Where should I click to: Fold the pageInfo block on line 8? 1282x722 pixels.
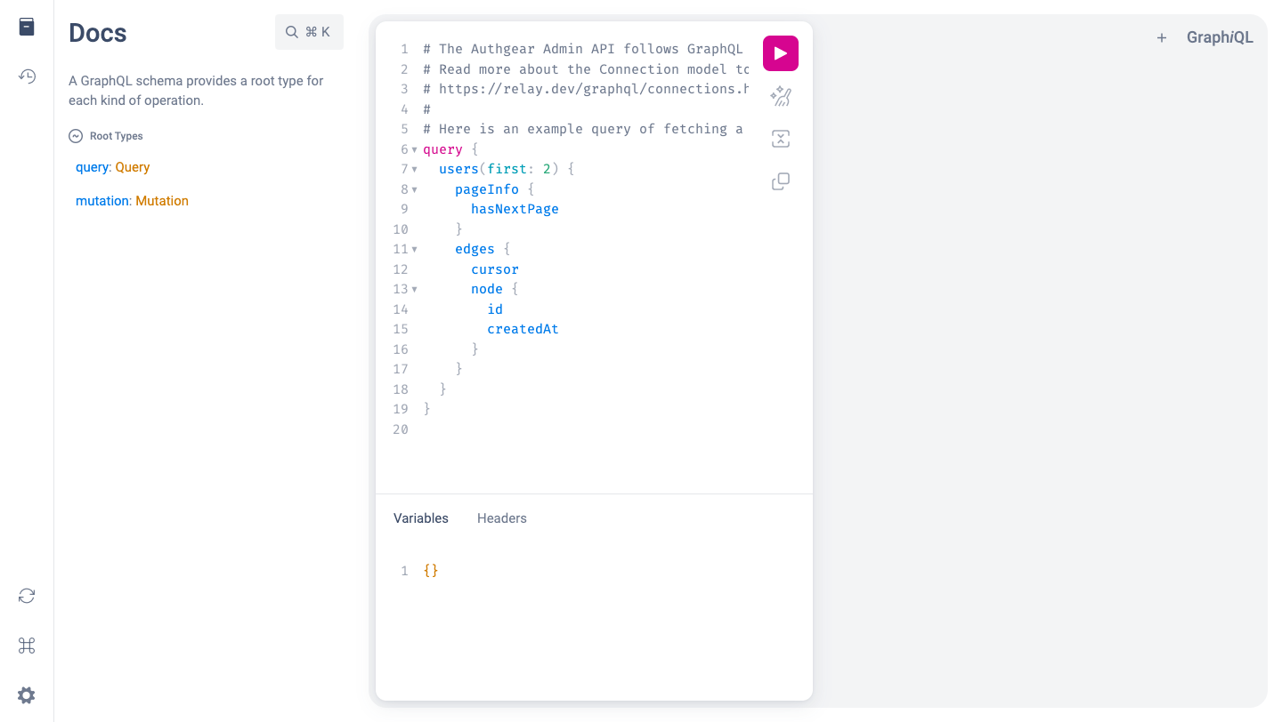[x=414, y=189]
